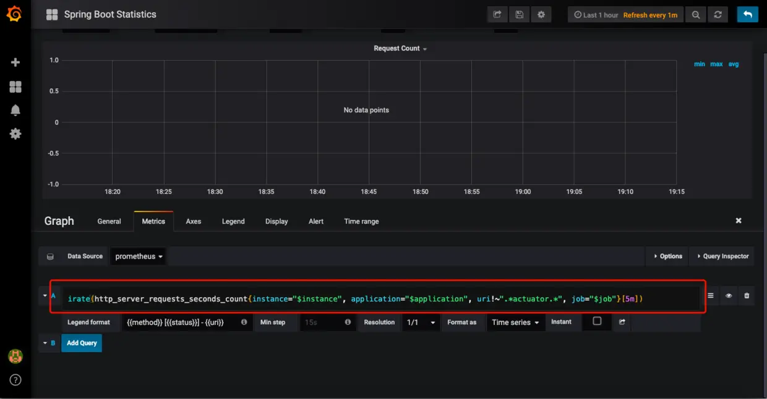Open the Spring Boot Statistics dashboard picker
This screenshot has width=767, height=399.
110,14
